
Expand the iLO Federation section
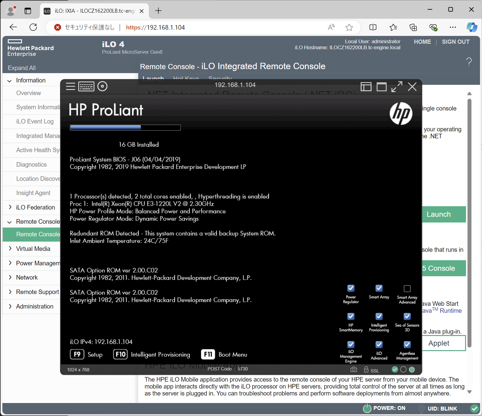pyautogui.click(x=10, y=207)
